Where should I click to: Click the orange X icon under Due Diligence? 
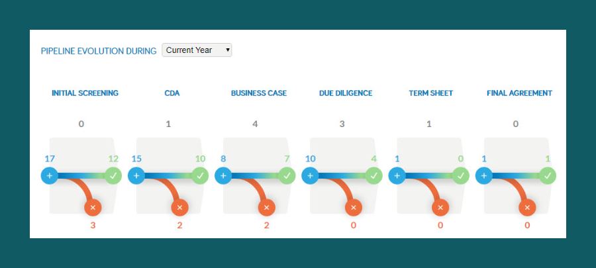click(354, 208)
